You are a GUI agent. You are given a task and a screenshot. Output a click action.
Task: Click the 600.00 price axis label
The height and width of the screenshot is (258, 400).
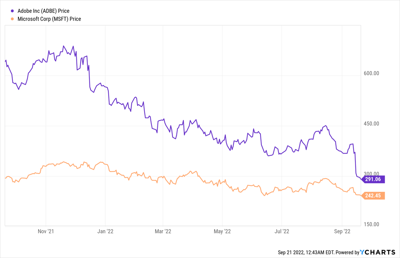coord(372,73)
